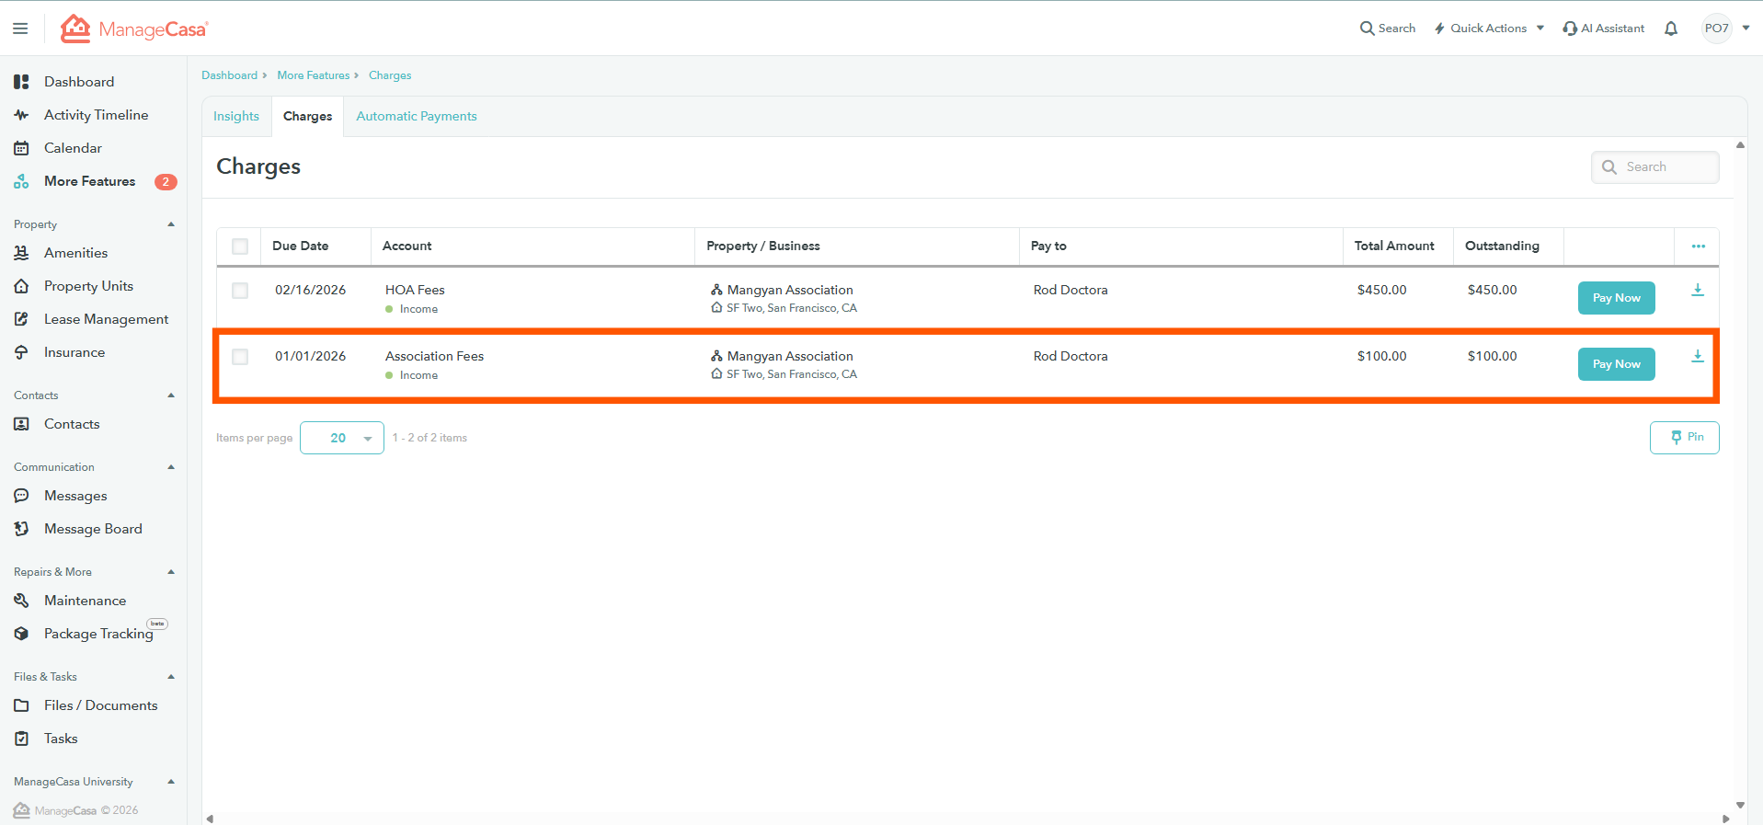Download the Association Fees charge

click(1697, 357)
